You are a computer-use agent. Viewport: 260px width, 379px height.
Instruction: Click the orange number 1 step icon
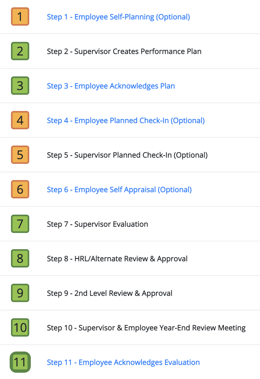pyautogui.click(x=20, y=16)
